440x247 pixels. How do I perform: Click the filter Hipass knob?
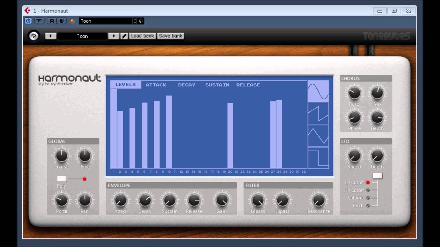click(282, 200)
